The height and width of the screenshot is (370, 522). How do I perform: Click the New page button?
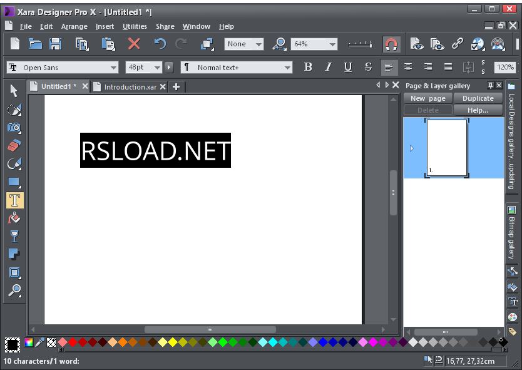[427, 98]
